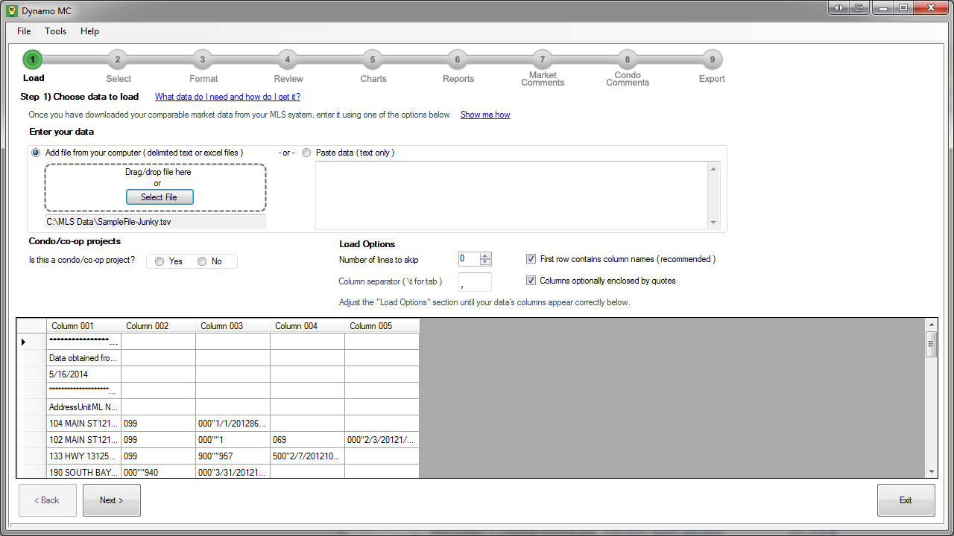Select the 000""1 cell in Column 003
The image size is (954, 536).
coord(233,440)
